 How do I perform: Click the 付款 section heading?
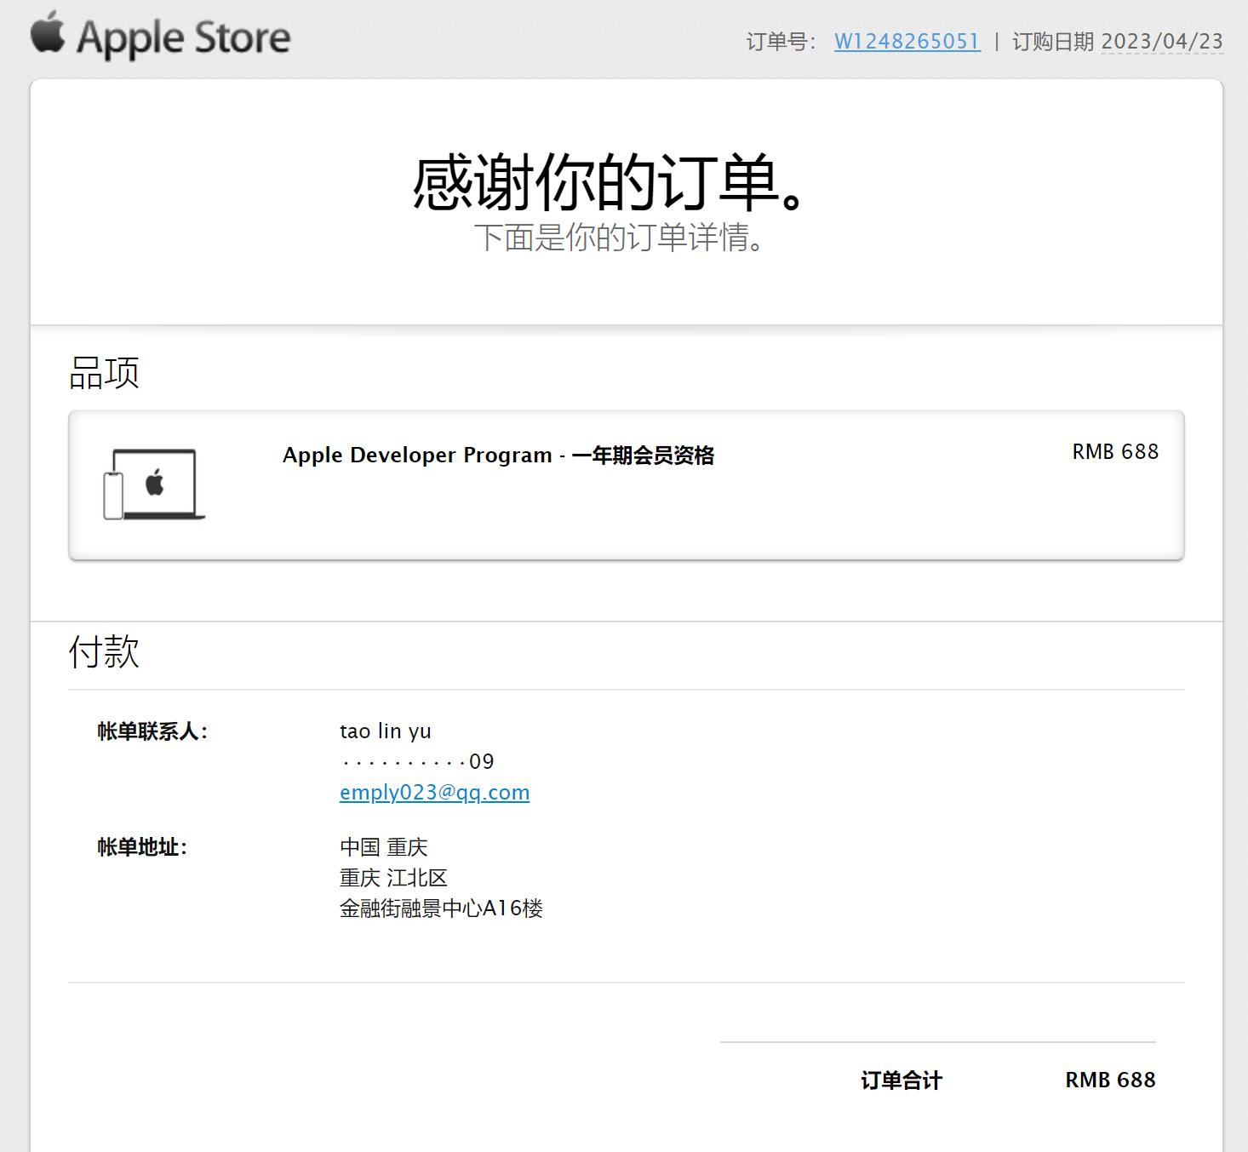(104, 652)
